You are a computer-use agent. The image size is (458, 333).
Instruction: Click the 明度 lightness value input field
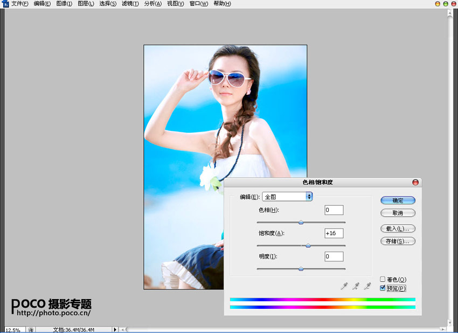pyautogui.click(x=334, y=256)
